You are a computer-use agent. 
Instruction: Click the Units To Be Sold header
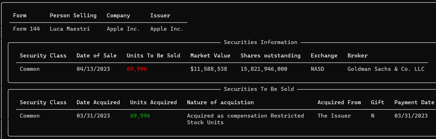(x=153, y=55)
